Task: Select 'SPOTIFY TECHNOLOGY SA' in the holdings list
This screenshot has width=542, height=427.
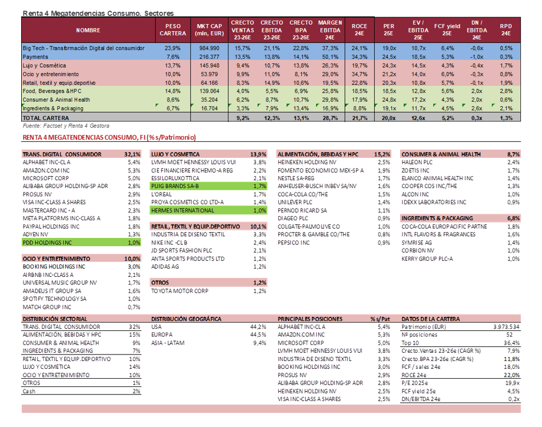Action: pos(55,299)
